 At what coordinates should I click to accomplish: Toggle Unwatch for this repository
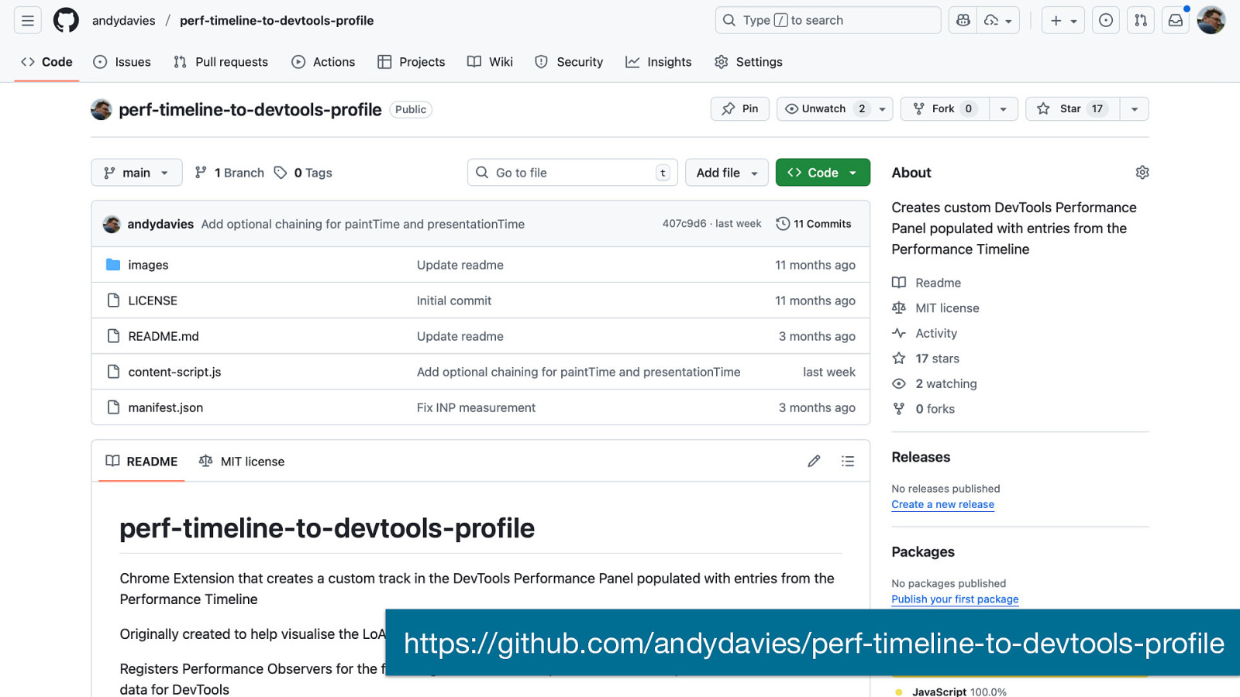click(x=825, y=109)
